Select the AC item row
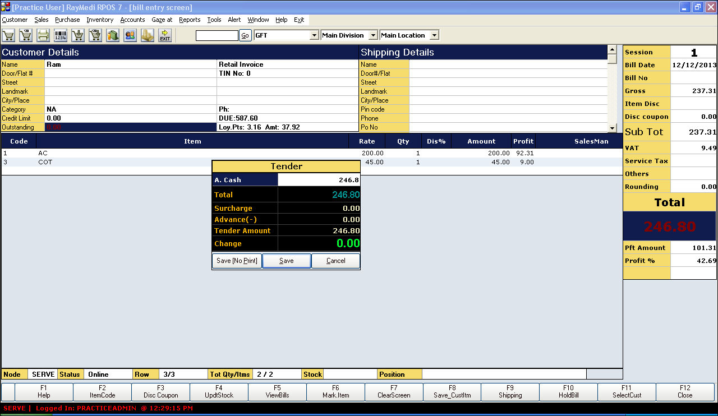The width and height of the screenshot is (718, 416). point(312,153)
